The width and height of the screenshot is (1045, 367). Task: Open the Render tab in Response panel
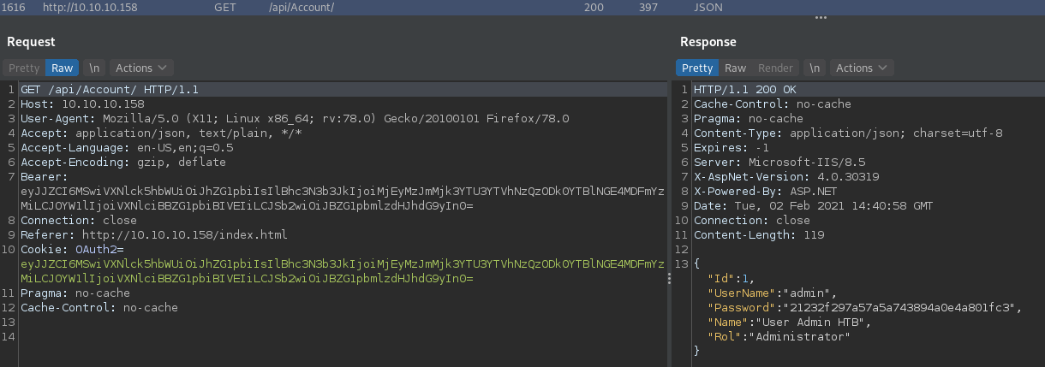(x=775, y=68)
